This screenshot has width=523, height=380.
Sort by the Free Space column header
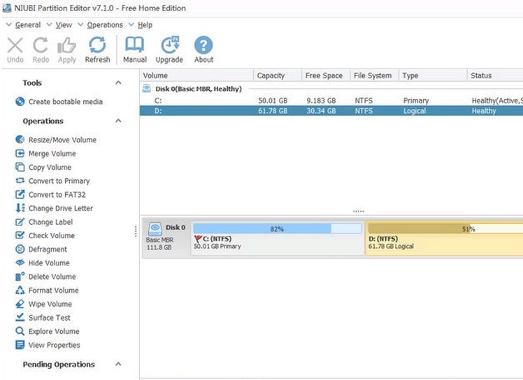point(326,75)
